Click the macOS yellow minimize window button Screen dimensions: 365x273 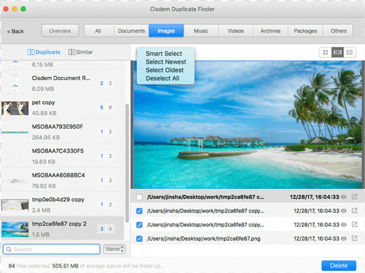pos(15,9)
